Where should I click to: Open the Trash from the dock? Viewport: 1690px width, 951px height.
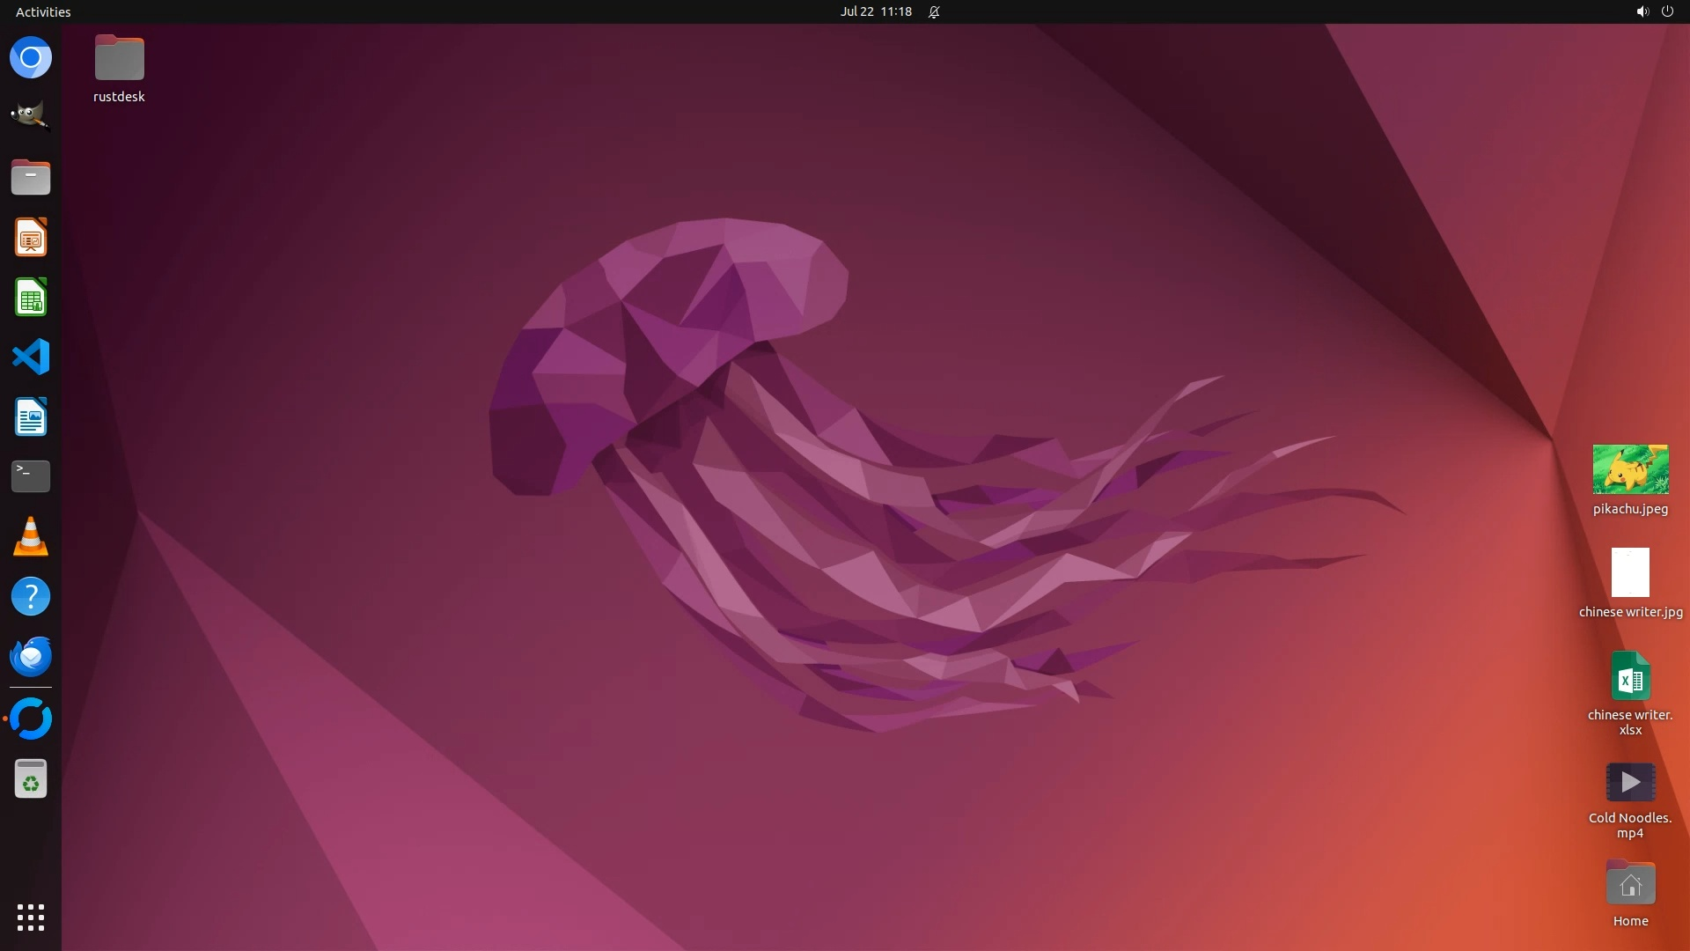click(31, 779)
